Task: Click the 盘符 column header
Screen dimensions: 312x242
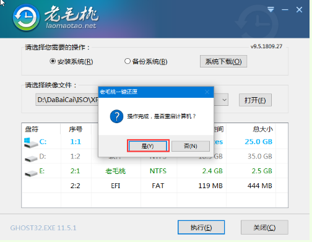Action: pyautogui.click(x=32, y=129)
